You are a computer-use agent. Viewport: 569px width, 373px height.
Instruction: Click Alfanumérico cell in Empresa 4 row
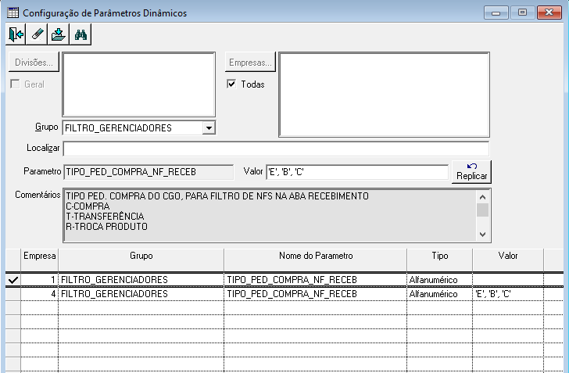click(440, 294)
